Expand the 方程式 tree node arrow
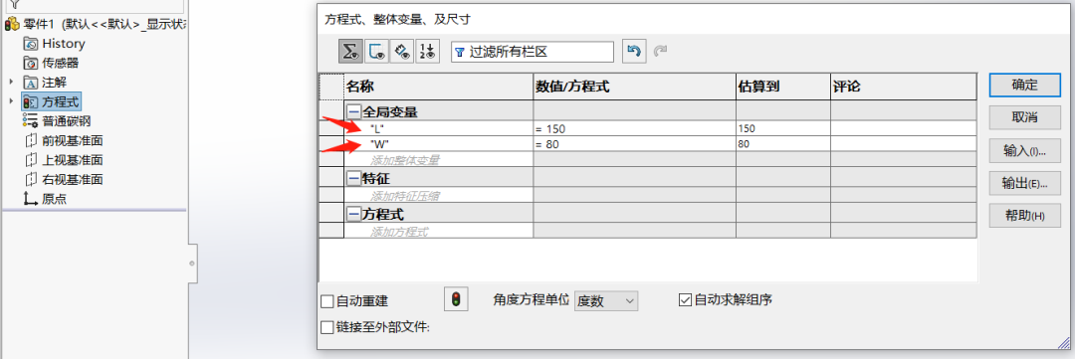Image resolution: width=1075 pixels, height=359 pixels. (11, 102)
